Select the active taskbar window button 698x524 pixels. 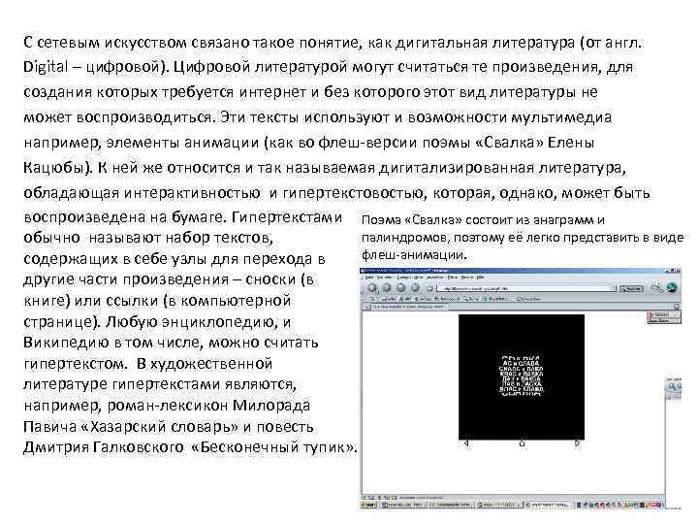coord(547,505)
